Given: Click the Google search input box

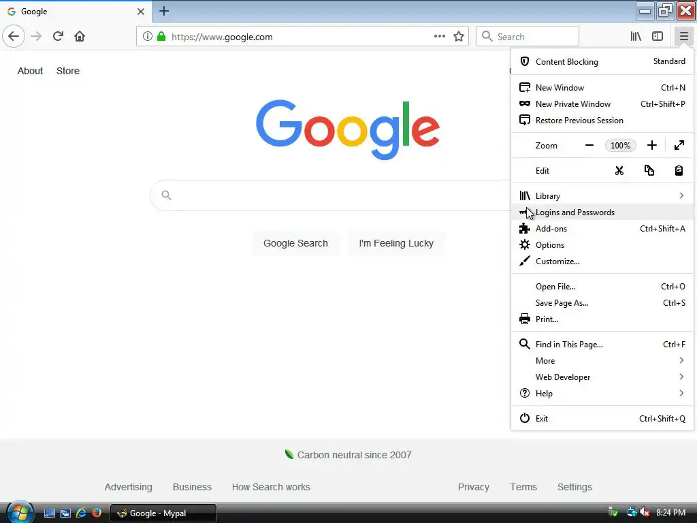Looking at the screenshot, I should 331,195.
